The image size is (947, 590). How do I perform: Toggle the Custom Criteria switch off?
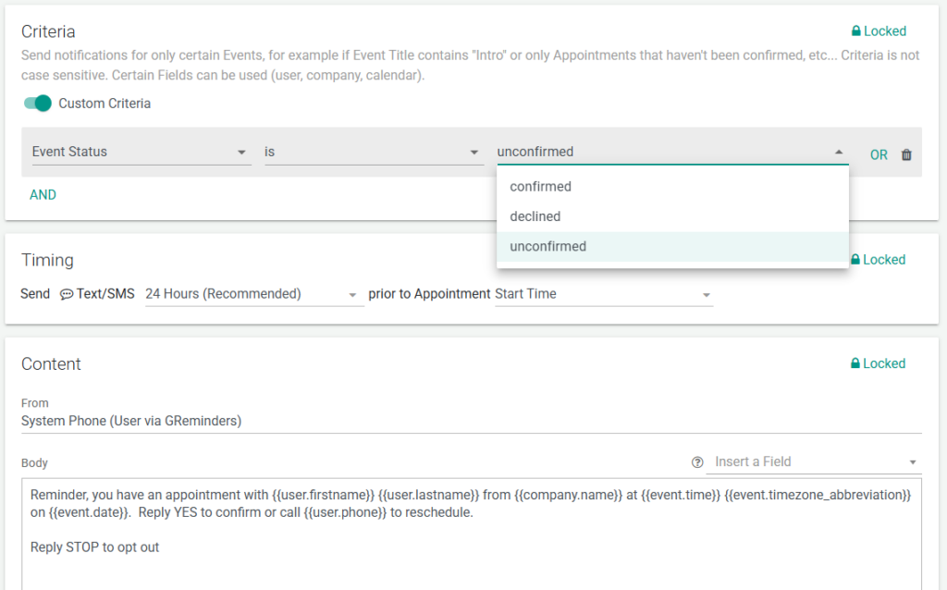(38, 104)
